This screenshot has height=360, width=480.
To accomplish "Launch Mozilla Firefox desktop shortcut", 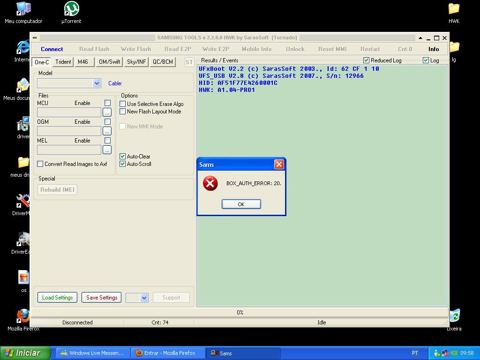I will 23,319.
